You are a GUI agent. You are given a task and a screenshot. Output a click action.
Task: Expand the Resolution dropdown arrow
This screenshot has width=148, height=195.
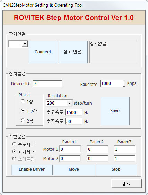tap(69, 103)
